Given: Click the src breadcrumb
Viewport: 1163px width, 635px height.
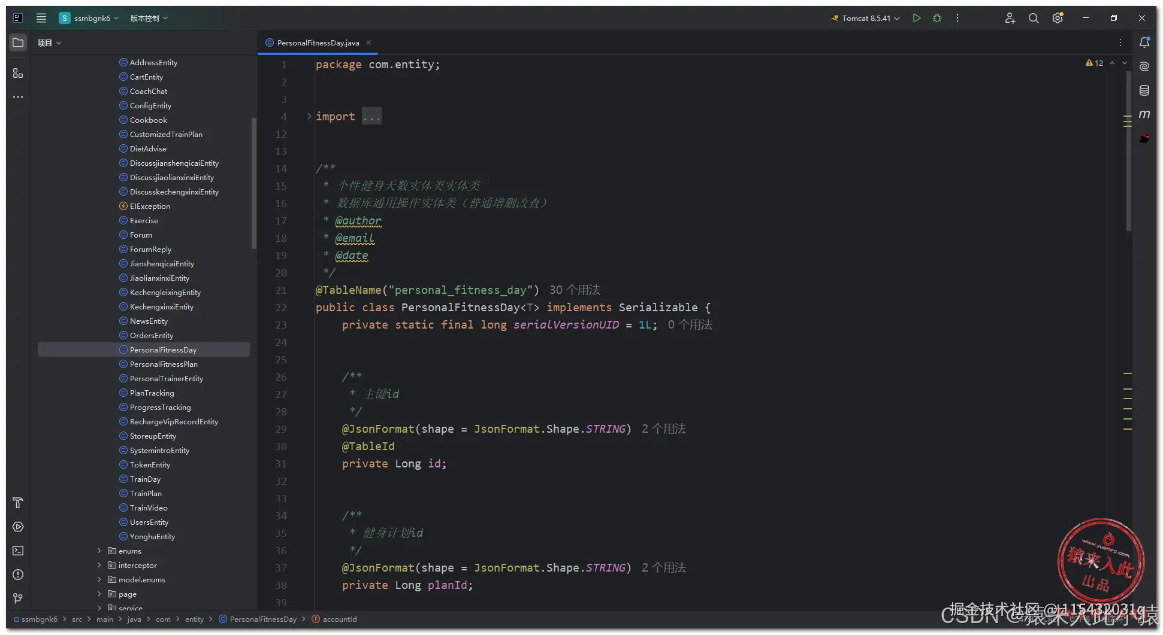Looking at the screenshot, I should pos(77,619).
